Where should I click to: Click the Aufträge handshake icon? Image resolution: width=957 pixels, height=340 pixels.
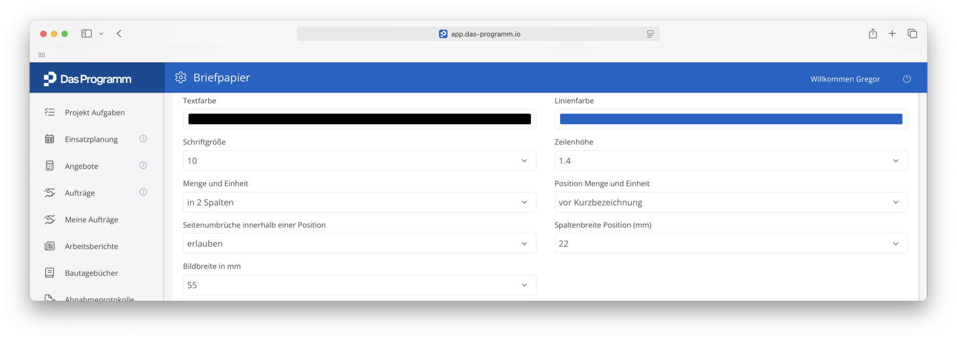click(50, 193)
